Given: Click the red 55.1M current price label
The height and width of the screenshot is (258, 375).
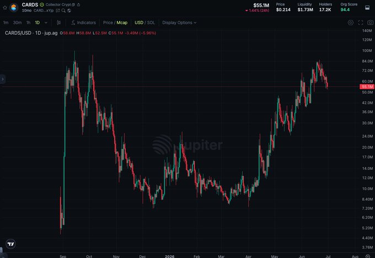Looking at the screenshot, I should pos(367,87).
